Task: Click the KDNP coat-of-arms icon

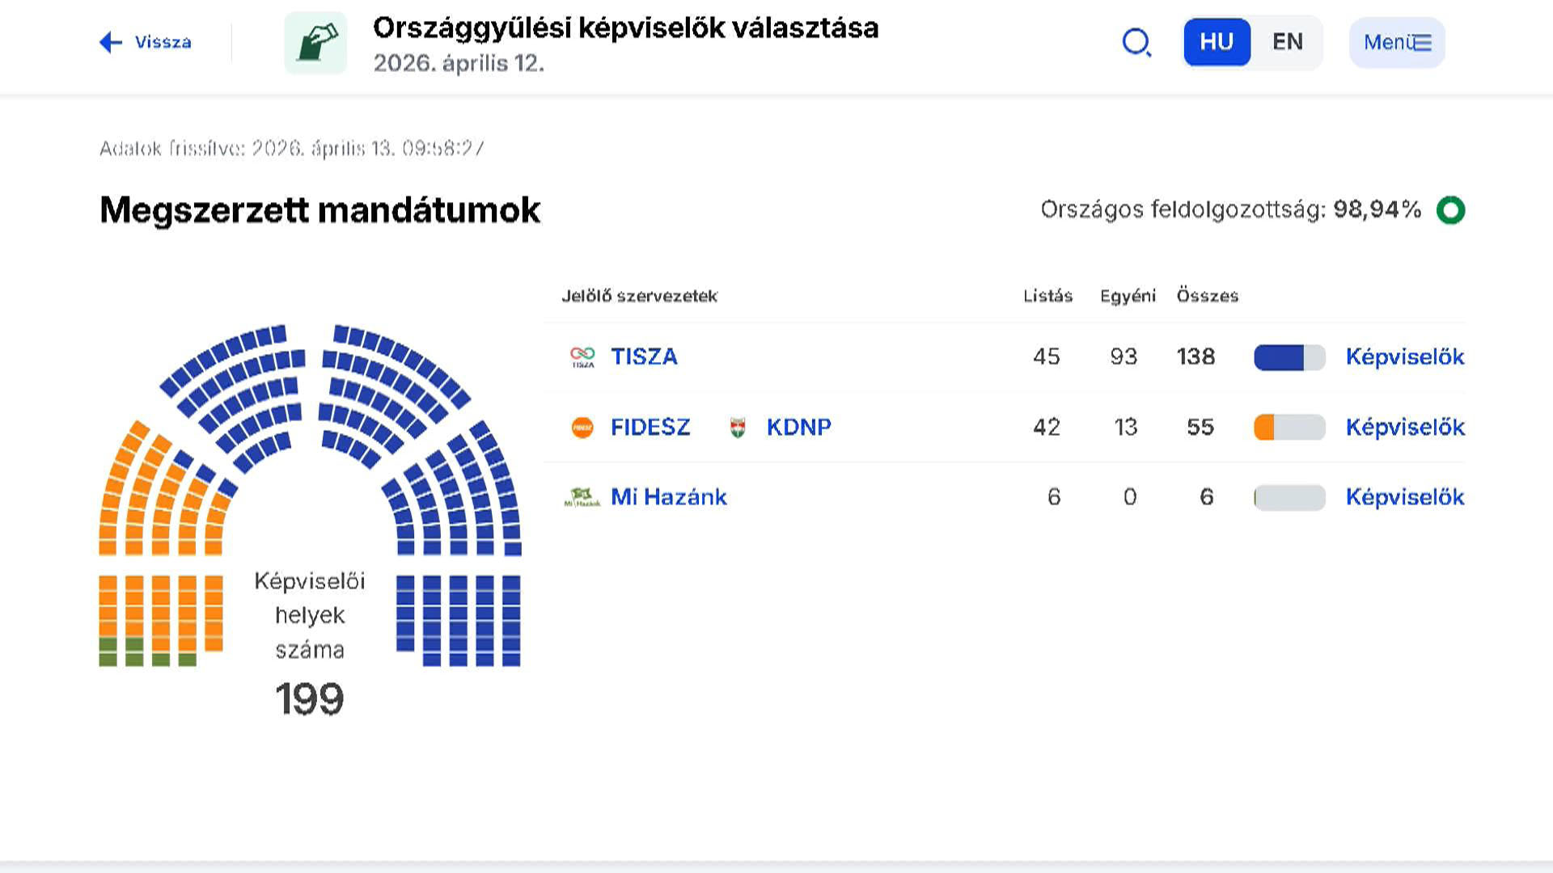Action: click(x=738, y=427)
